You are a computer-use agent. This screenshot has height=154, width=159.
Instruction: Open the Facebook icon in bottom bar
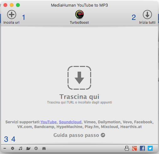[142, 148]
